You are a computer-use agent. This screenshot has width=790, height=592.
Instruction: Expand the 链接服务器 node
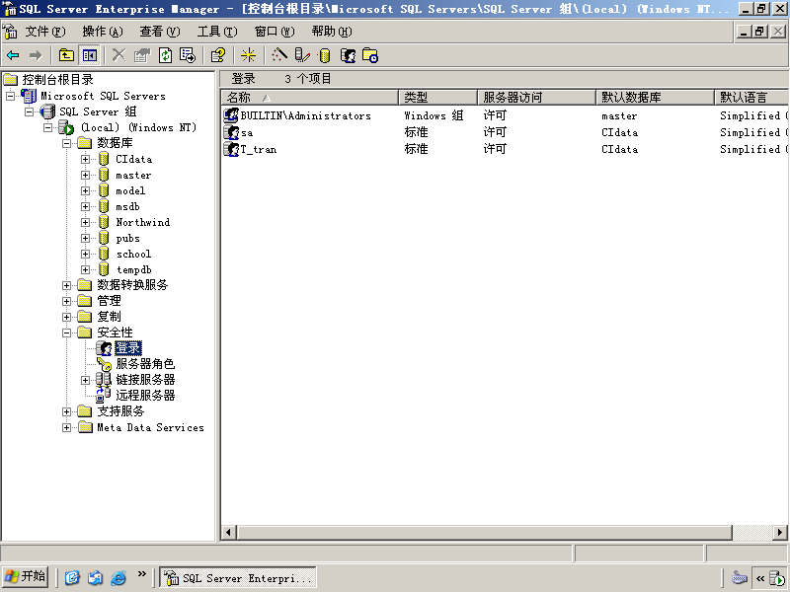click(x=85, y=380)
